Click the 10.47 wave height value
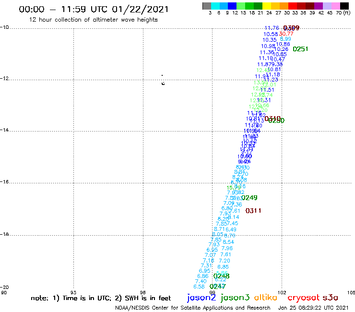 coord(278,60)
